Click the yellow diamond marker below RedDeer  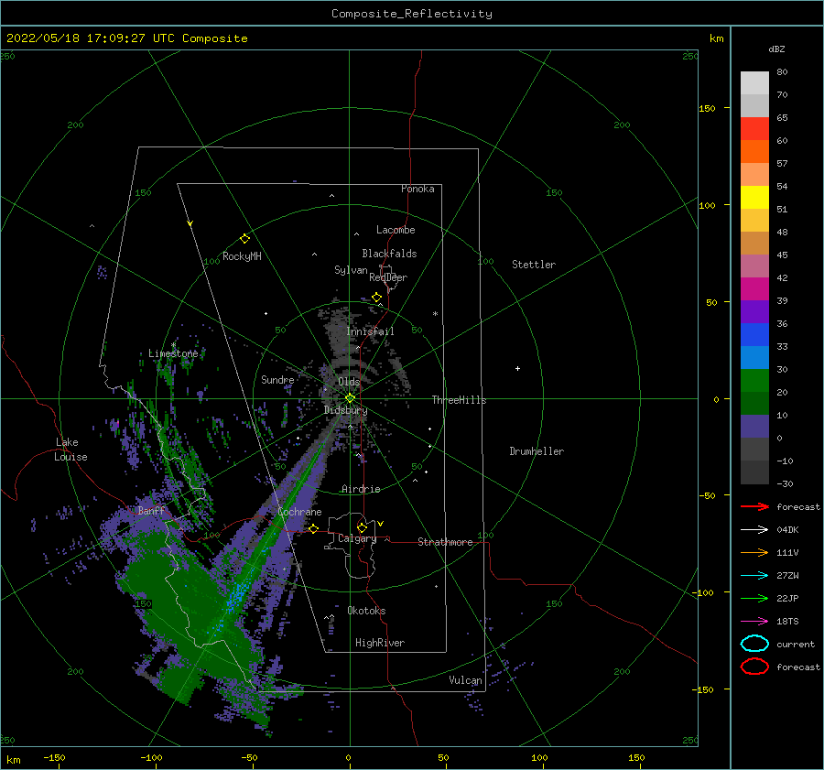coord(377,298)
